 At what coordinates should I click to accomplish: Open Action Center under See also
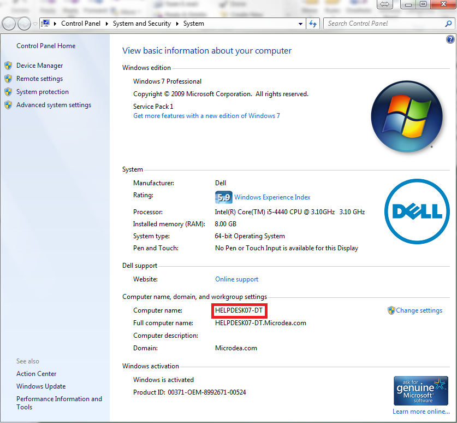click(37, 374)
